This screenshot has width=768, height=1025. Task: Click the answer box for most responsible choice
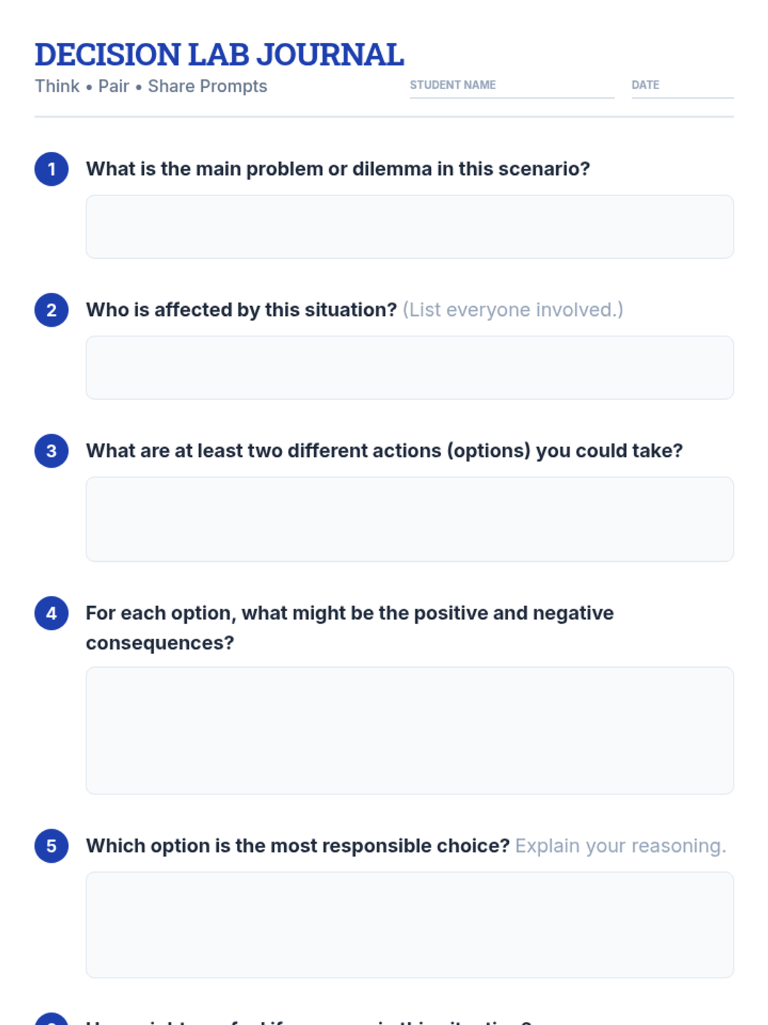(x=410, y=924)
